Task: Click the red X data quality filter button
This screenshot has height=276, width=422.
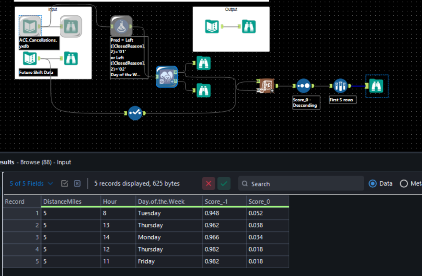Action: [208, 184]
